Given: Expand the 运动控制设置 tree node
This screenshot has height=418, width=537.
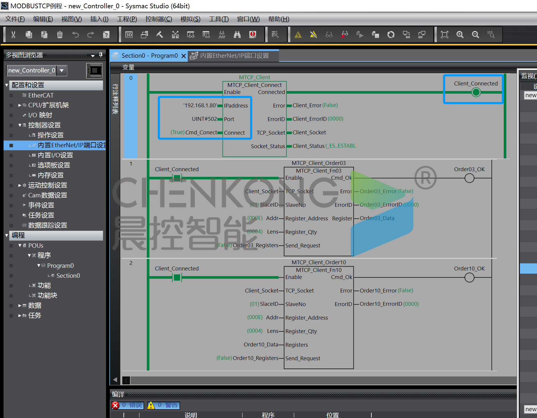Looking at the screenshot, I should [x=20, y=185].
